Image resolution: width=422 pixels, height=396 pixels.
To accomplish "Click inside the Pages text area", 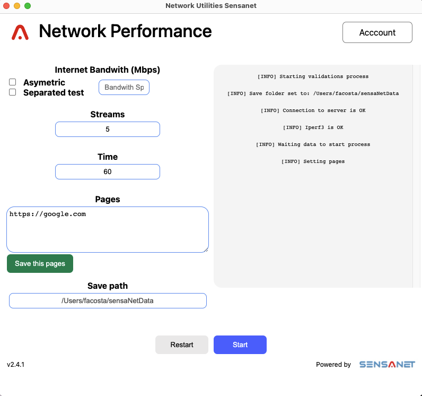I will click(x=108, y=229).
